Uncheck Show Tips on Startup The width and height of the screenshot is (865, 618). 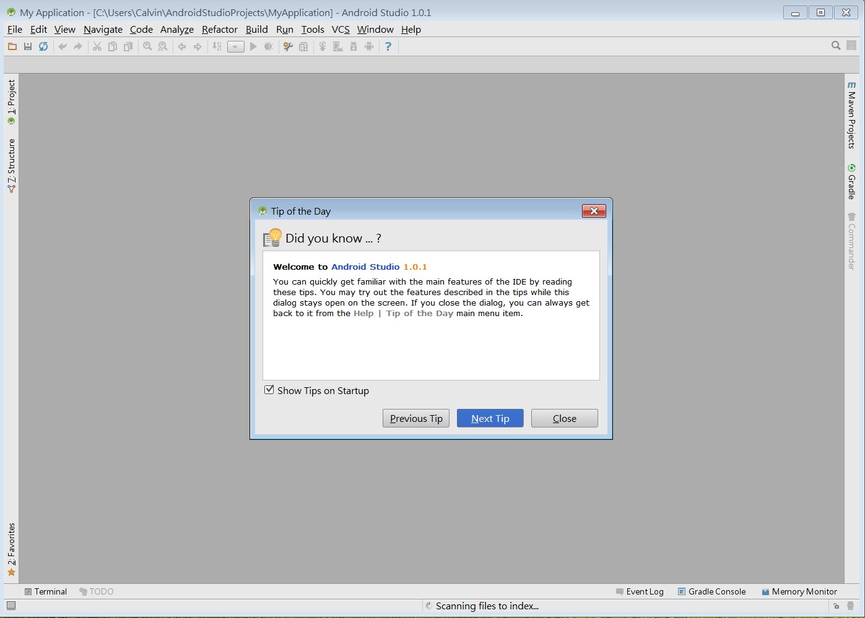pos(269,390)
